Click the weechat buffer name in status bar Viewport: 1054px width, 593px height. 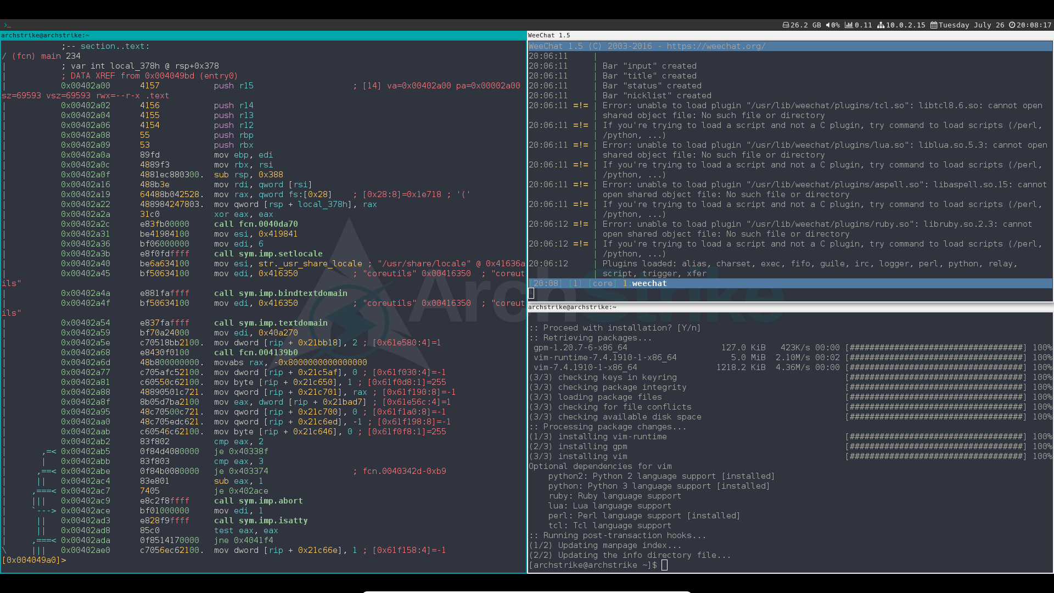[x=649, y=283]
